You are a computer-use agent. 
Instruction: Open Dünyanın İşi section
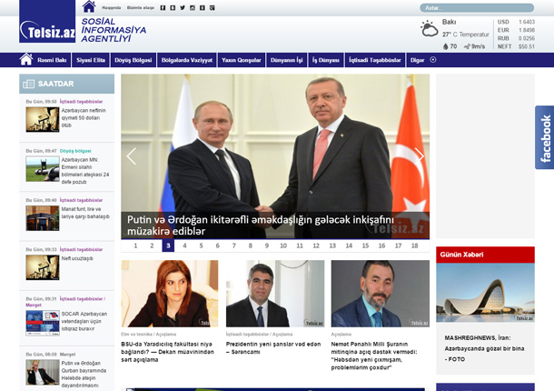point(286,60)
